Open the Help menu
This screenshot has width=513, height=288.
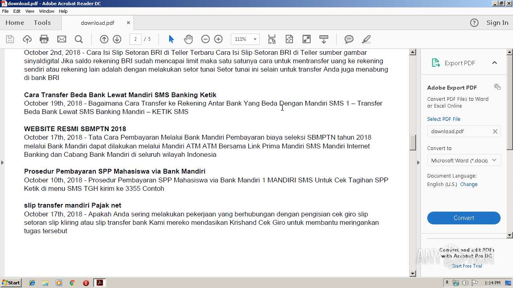coord(63,11)
